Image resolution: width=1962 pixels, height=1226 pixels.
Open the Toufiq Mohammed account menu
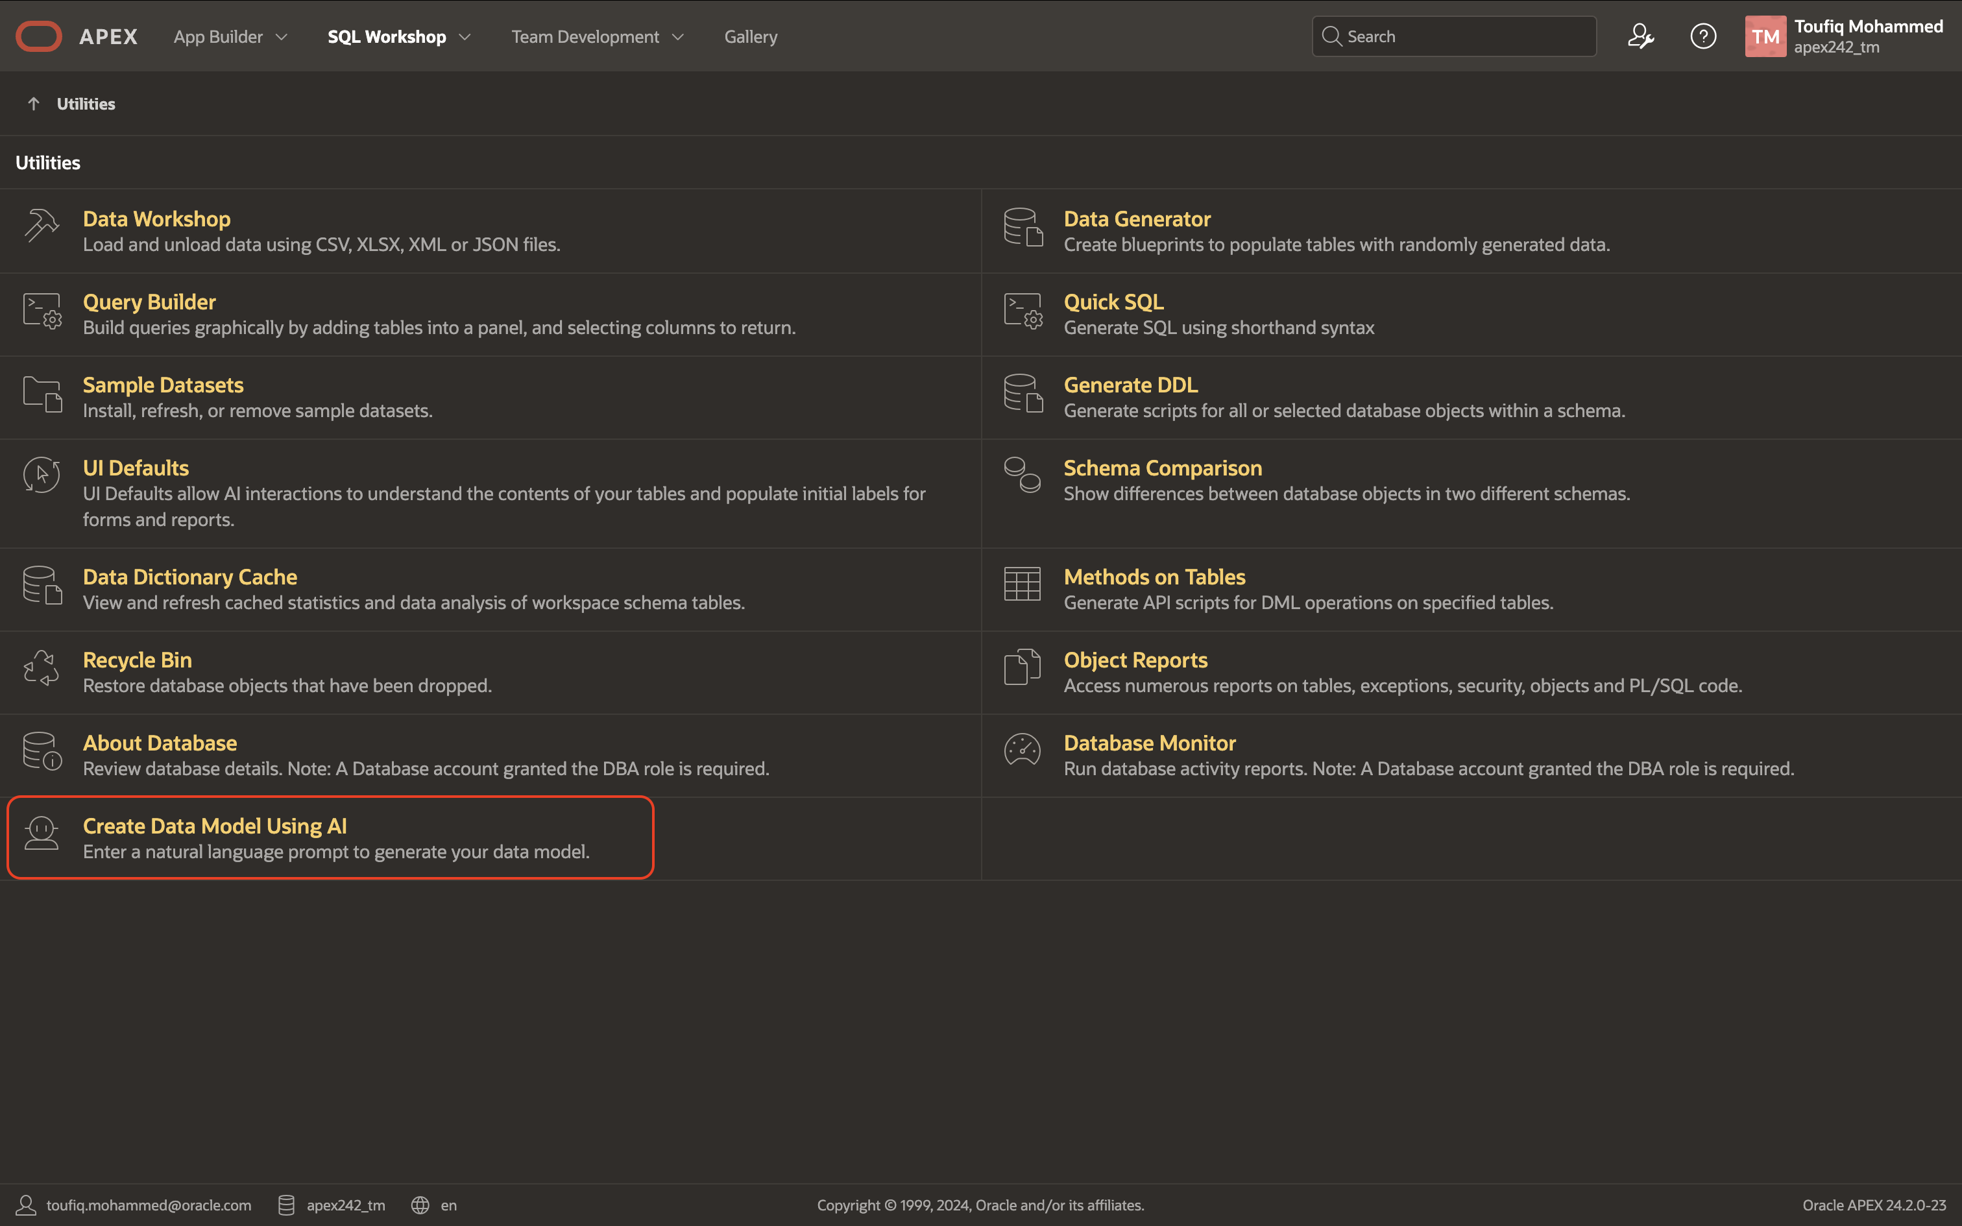[x=1845, y=36]
